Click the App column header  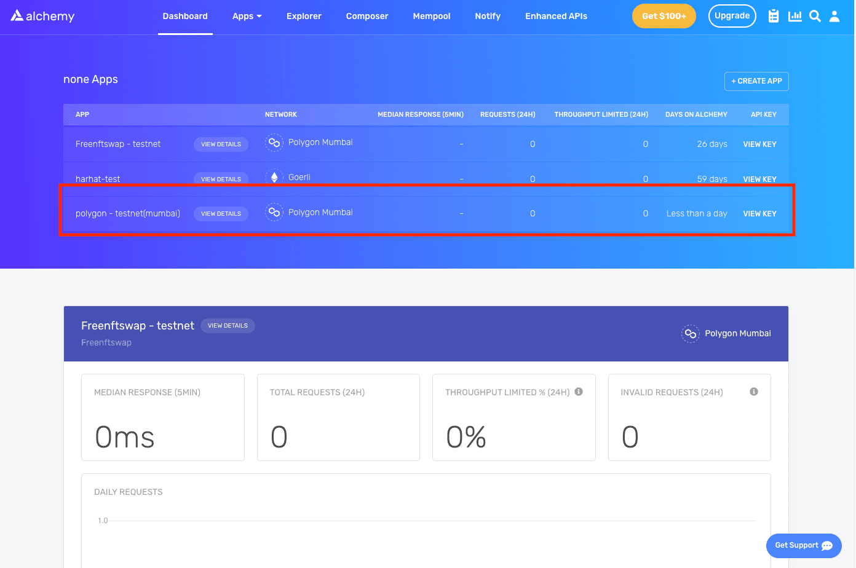[82, 115]
